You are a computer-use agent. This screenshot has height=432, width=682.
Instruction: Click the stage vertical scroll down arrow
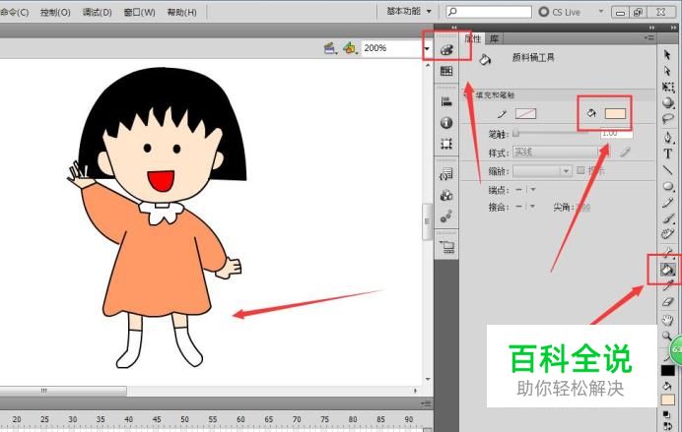point(428,379)
